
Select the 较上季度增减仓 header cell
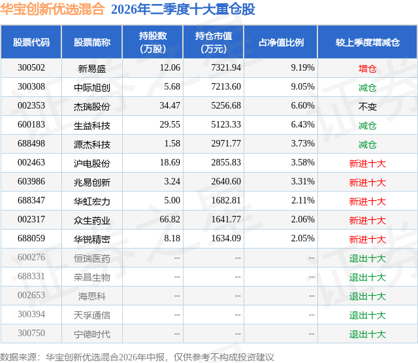click(368, 42)
